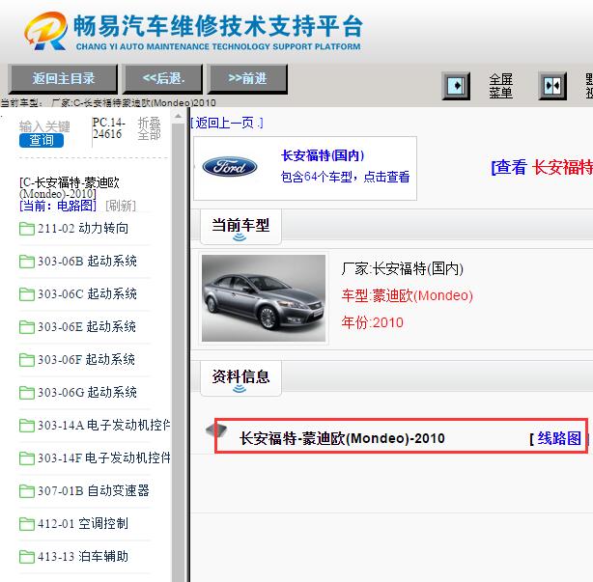Click the 年份:2010 text

click(x=373, y=322)
